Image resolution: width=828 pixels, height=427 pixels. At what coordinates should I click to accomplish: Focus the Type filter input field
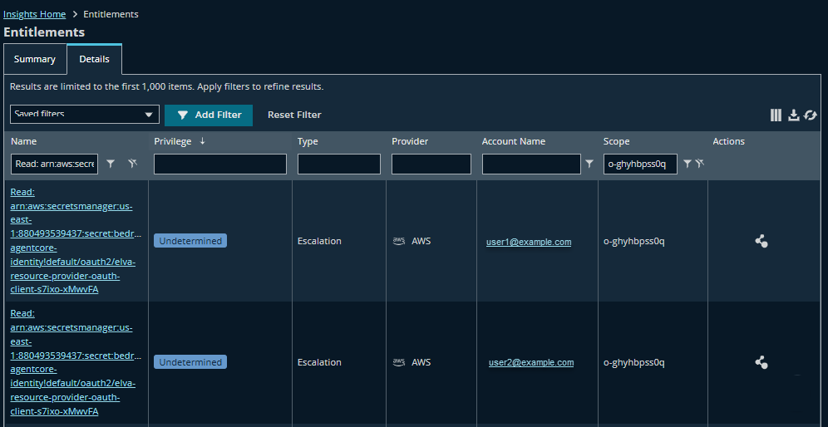(x=339, y=164)
